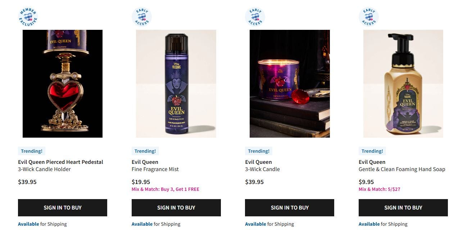Click Early Access badge above Foaming Hand Soap
The width and height of the screenshot is (454, 230).
[369, 17]
